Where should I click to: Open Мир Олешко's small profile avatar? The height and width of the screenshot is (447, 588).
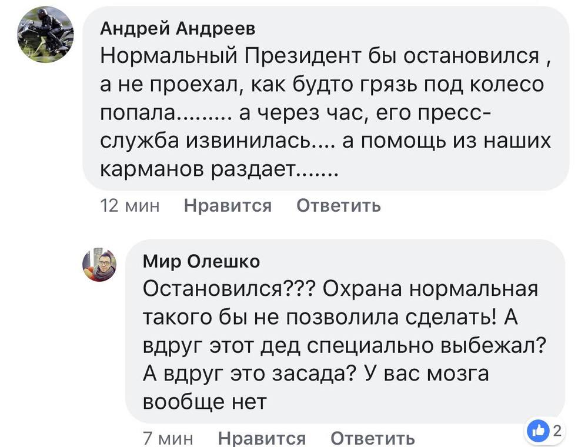coord(99,264)
